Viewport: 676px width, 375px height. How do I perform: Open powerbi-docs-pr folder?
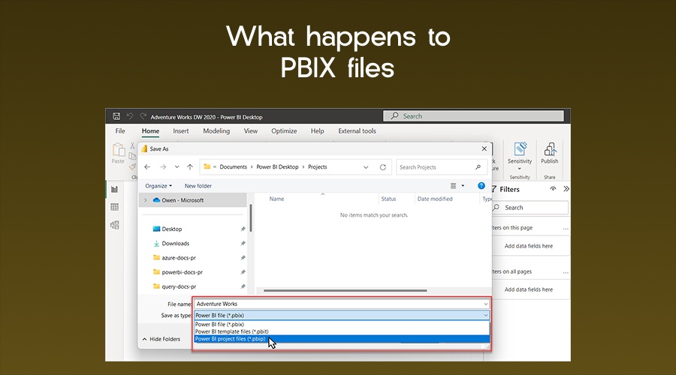[182, 272]
